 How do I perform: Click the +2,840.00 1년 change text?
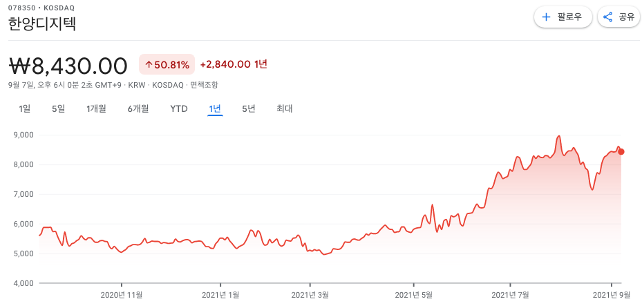pos(234,64)
